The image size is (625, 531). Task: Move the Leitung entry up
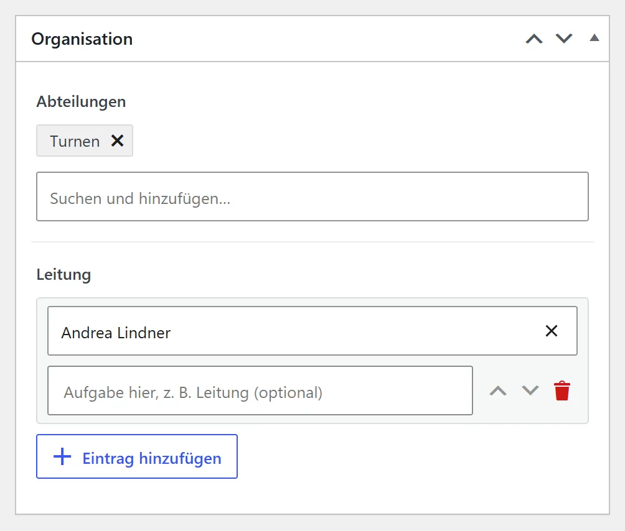498,390
